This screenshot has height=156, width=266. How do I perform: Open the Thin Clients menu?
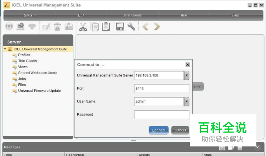click(133, 15)
